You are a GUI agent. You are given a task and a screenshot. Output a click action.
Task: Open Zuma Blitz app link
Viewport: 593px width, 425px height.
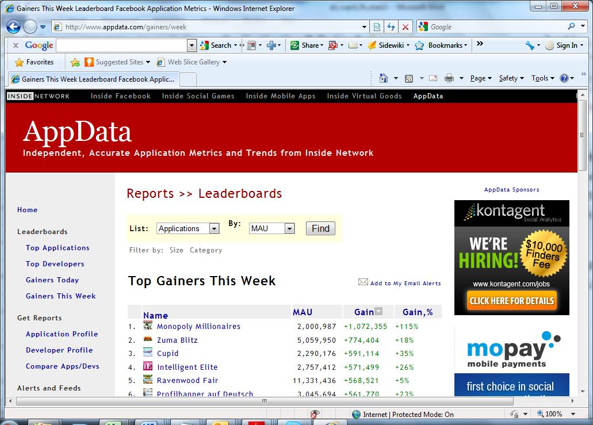point(177,340)
